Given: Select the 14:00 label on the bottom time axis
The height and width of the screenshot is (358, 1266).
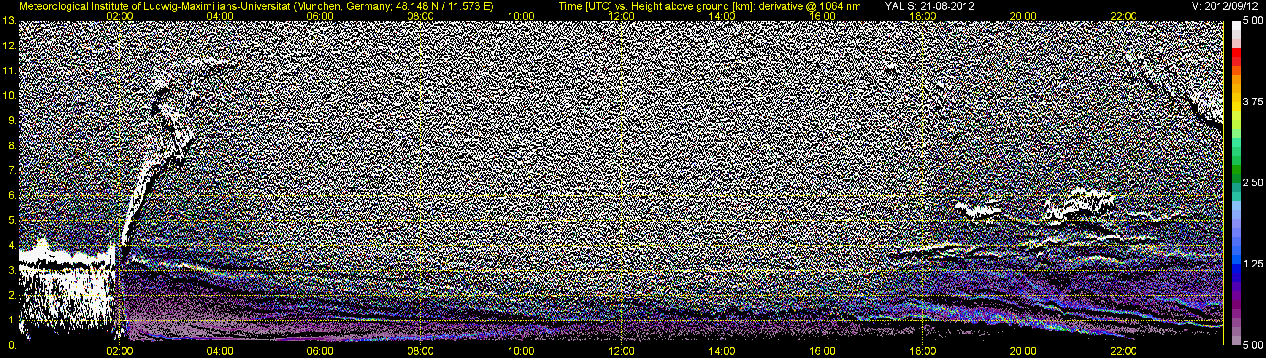Looking at the screenshot, I should [722, 351].
